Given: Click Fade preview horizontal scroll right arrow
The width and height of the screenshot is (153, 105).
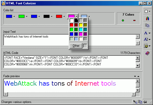Looking at the screenshot, I should [134, 94].
